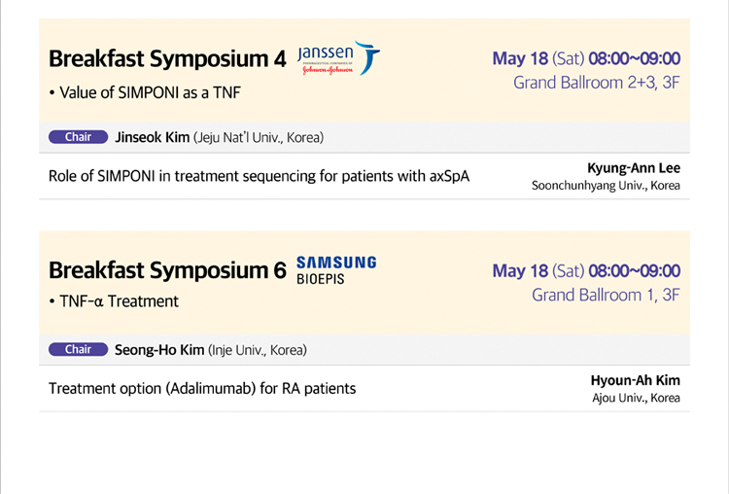Screen dimensions: 729x494
Task: Click Value of SIMPONI as a TNF
Action: pos(150,92)
